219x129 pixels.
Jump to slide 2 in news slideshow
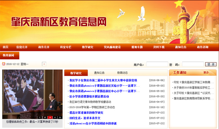coord(44,117)
